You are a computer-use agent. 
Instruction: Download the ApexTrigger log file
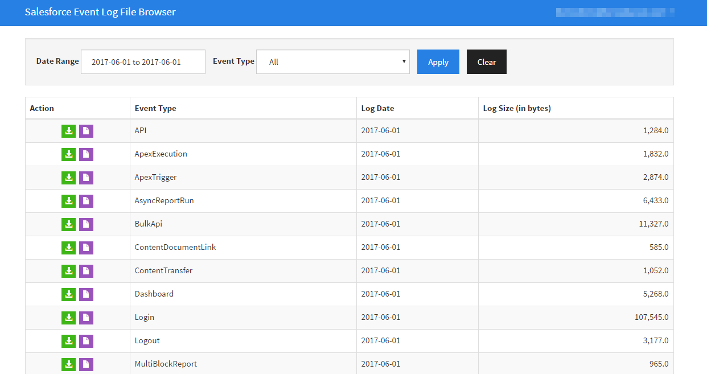pos(69,178)
